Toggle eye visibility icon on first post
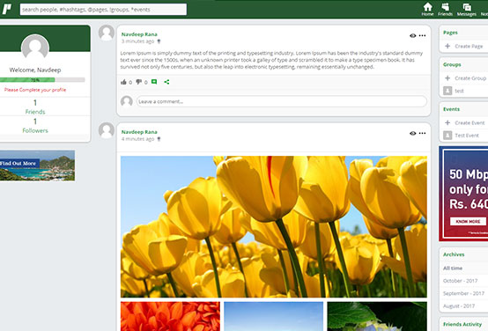 pos(412,35)
